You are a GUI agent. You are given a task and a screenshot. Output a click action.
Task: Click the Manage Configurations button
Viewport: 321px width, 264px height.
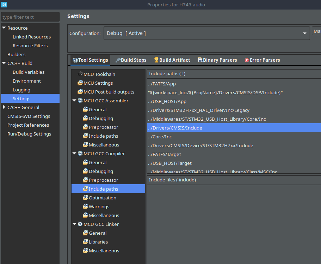(x=317, y=31)
